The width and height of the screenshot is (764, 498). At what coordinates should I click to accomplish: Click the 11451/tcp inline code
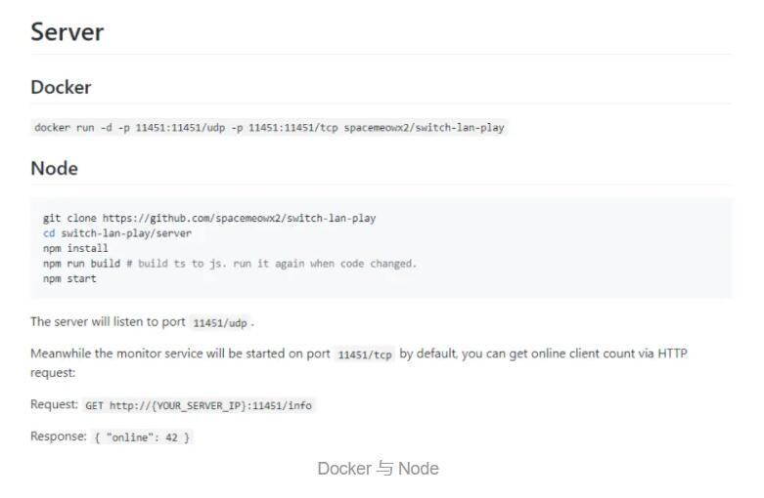click(365, 354)
